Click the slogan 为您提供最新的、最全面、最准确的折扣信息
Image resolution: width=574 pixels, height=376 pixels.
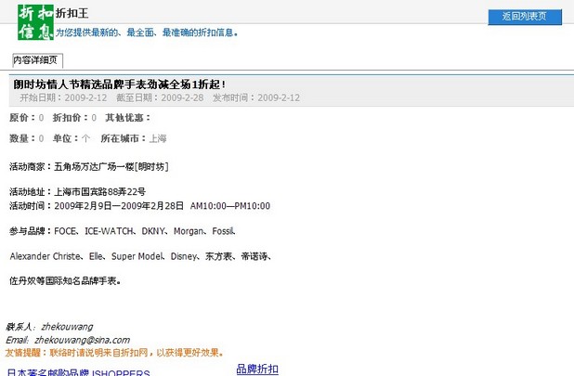tap(147, 32)
